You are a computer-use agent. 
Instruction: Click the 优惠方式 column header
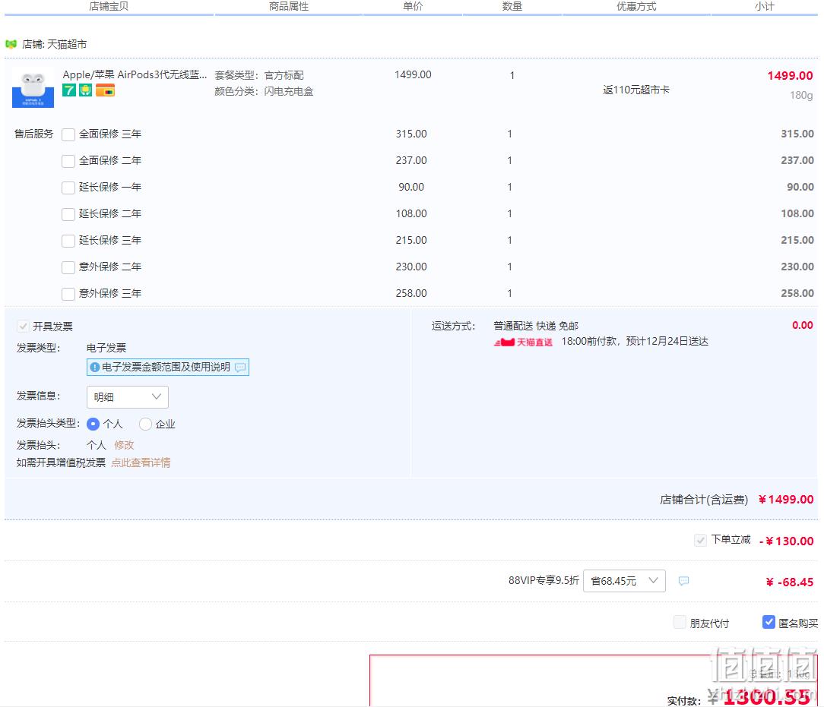(636, 6)
